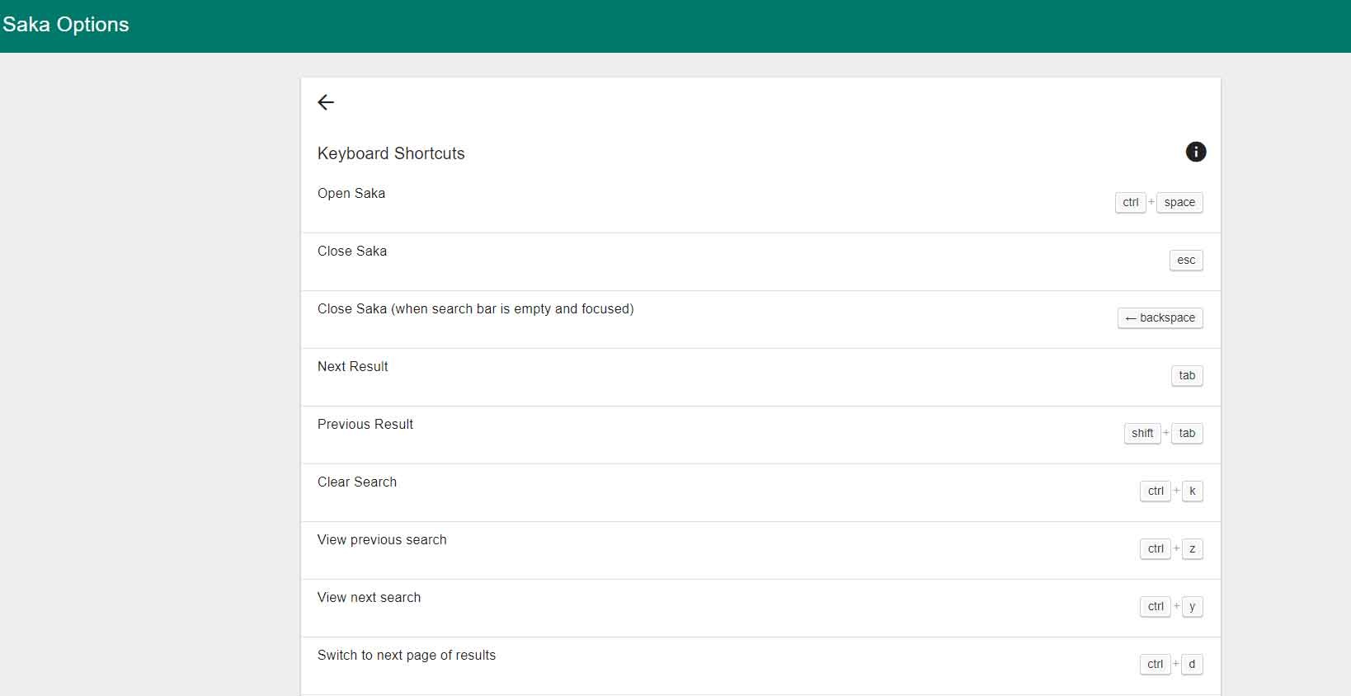Click the k key for Clear Search
The image size is (1351, 696).
point(1192,491)
